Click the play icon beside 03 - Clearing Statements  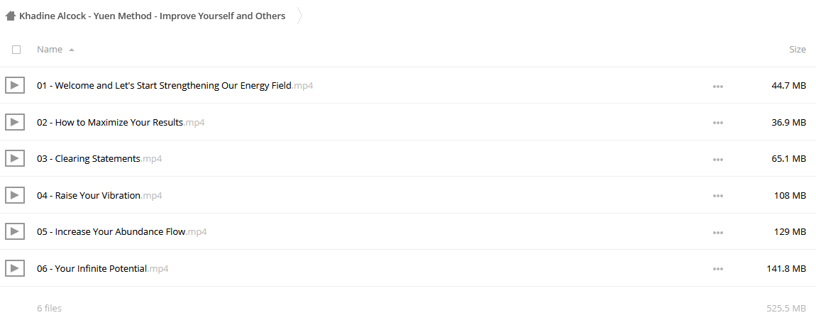click(x=15, y=158)
